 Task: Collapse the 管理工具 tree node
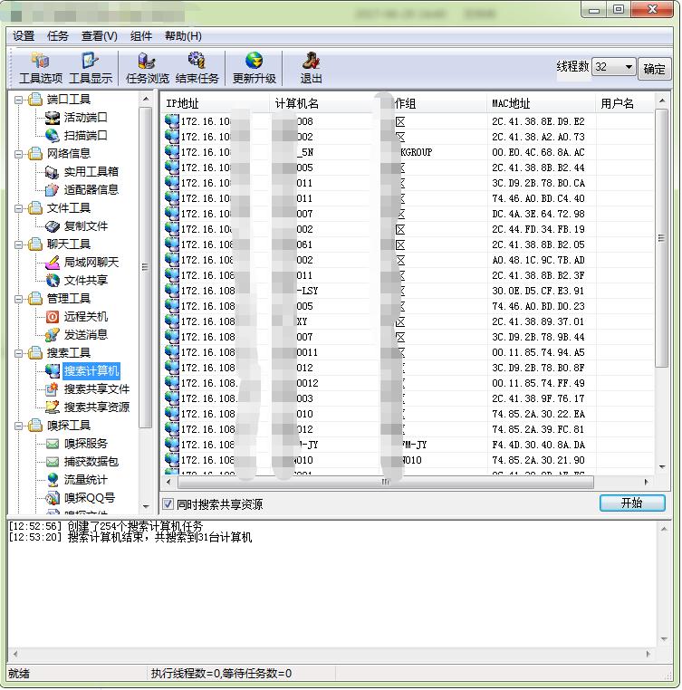(x=18, y=299)
